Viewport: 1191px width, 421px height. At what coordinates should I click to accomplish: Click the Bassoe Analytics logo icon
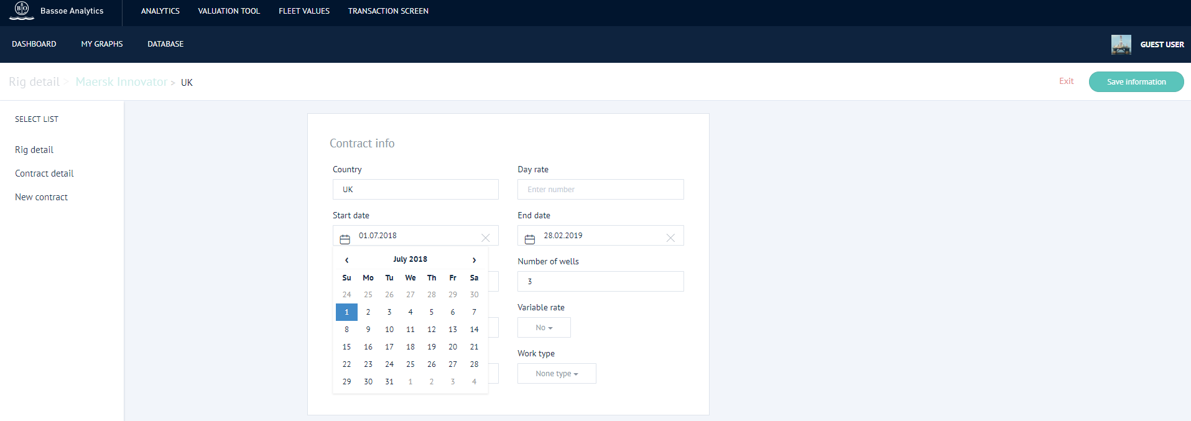(22, 11)
